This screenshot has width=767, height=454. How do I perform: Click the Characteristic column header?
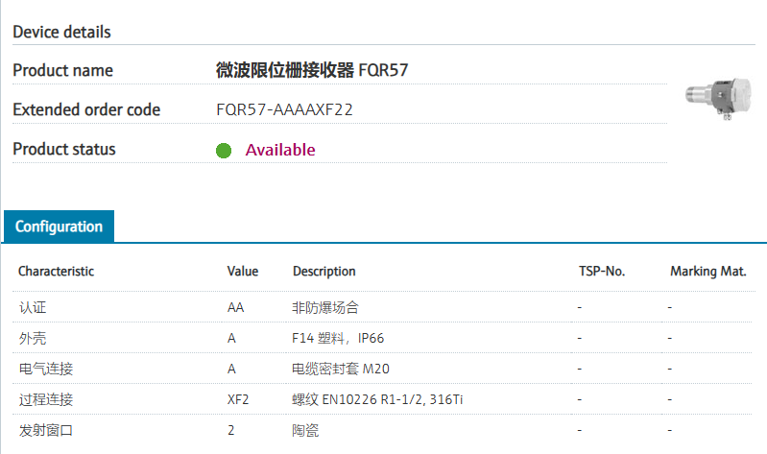(56, 272)
